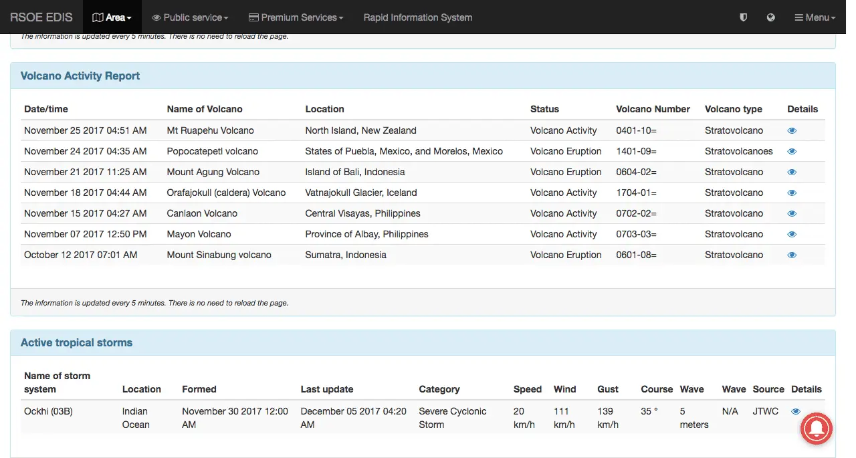Click eye icon for Mayon Volcano
856x458 pixels.
[x=792, y=234]
